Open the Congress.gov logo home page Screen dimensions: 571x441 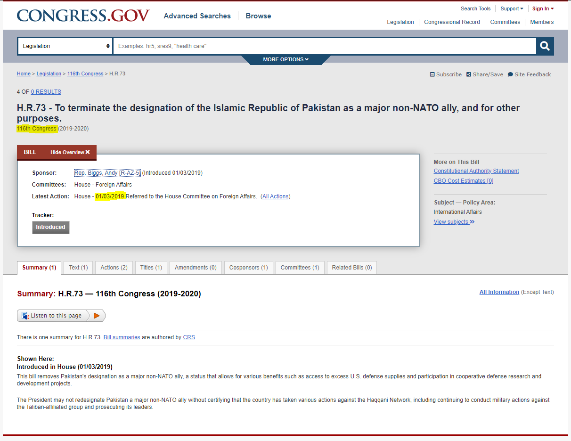pos(83,16)
